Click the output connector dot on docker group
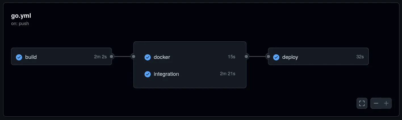This screenshot has width=402, height=120. point(246,57)
